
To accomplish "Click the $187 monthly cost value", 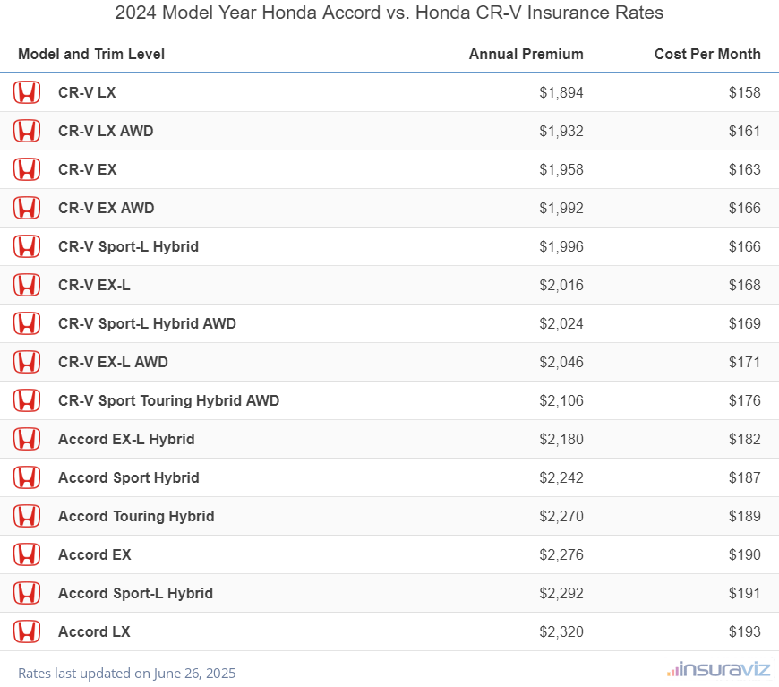I will tap(745, 477).
